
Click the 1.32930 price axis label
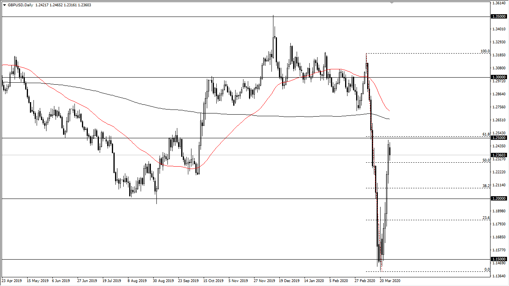tap(499, 42)
